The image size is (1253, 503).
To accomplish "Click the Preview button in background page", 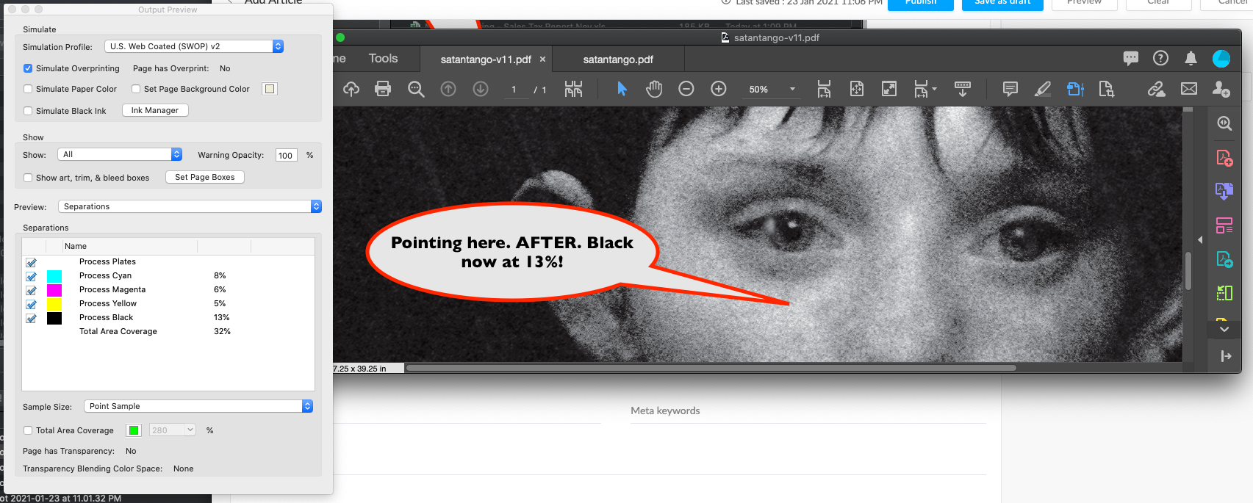I will tap(1084, 3).
